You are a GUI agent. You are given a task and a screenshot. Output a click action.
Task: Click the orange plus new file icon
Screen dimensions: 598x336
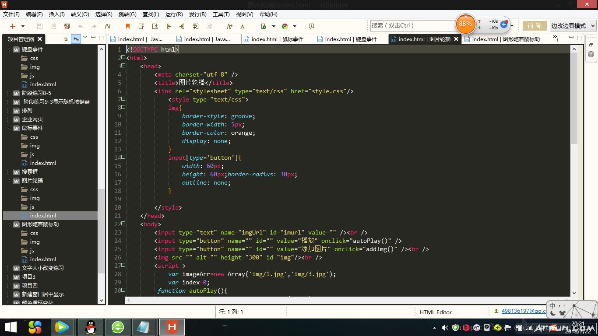13,26
